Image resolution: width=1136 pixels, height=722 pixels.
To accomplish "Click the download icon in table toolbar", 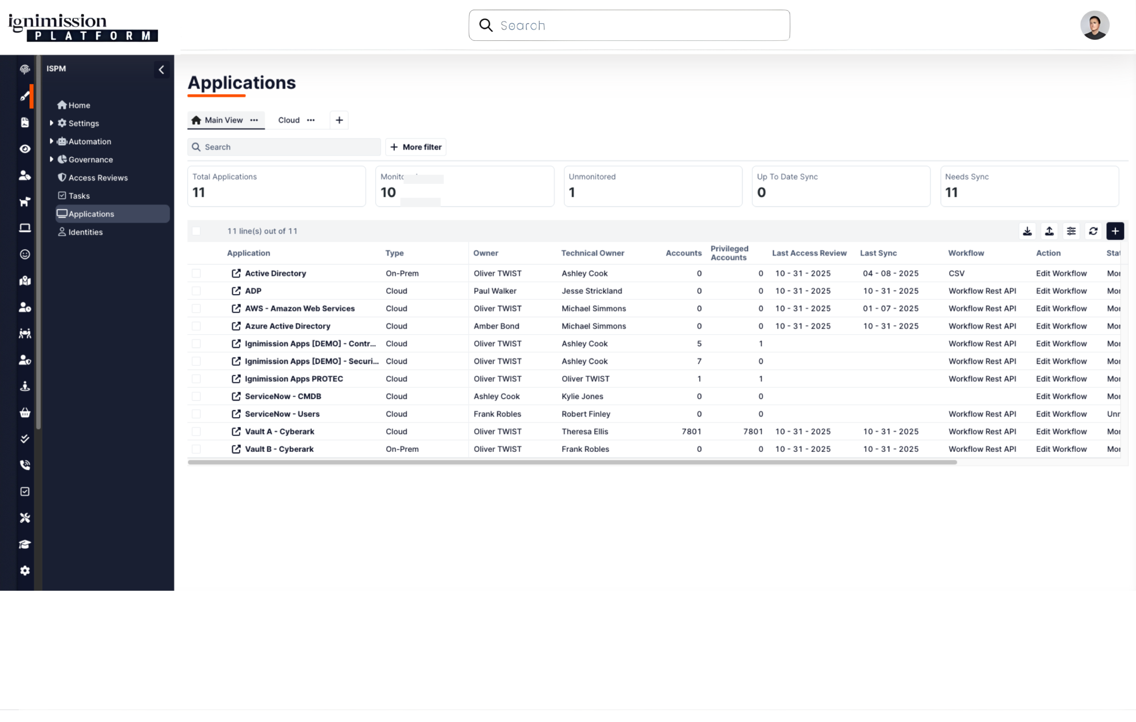I will click(x=1027, y=231).
